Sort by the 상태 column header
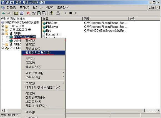Screen dimensions: 161x118 [x=144, y=19]
